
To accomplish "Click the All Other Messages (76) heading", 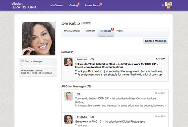I will [76, 87].
